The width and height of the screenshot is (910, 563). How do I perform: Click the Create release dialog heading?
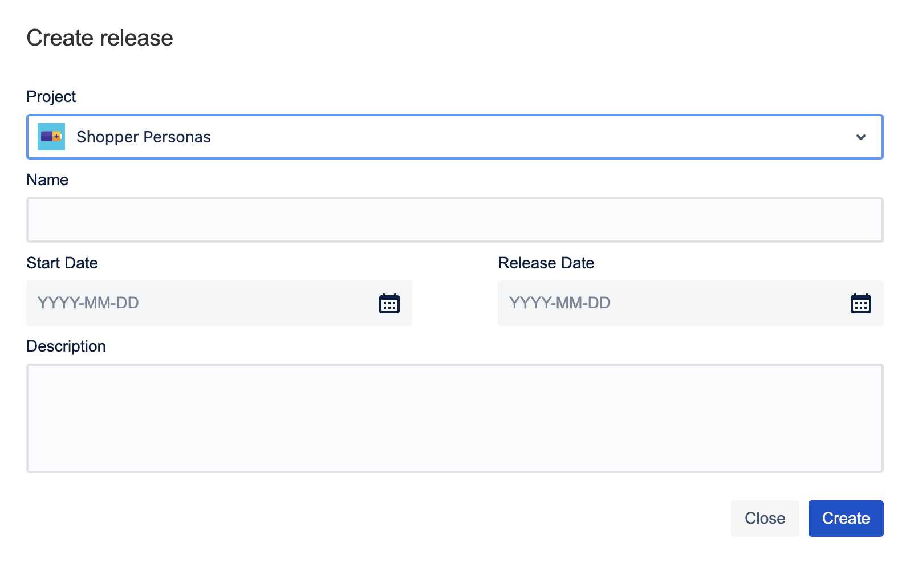100,38
